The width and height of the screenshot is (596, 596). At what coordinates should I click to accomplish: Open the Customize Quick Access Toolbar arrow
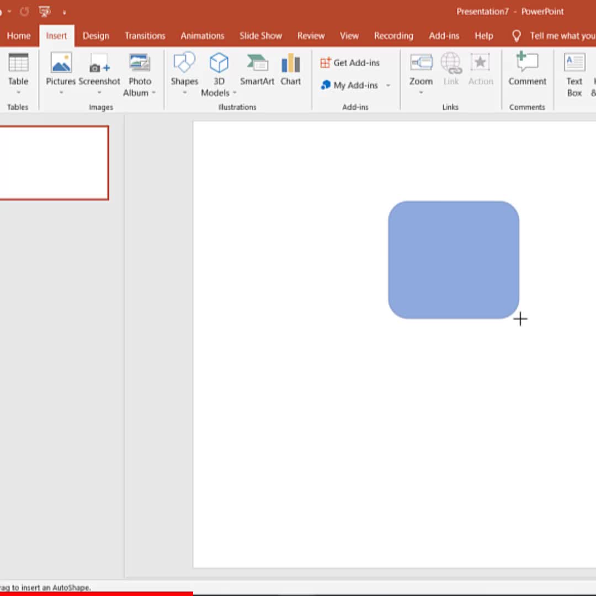pyautogui.click(x=65, y=12)
